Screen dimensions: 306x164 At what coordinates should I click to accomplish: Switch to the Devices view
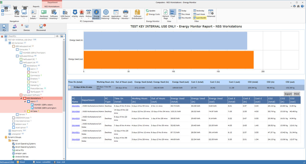[27, 28]
